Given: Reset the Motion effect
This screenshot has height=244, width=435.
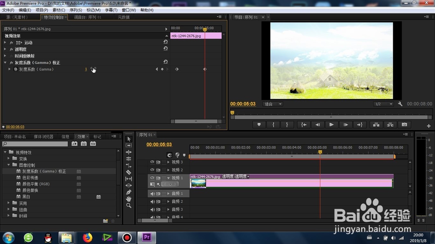Looking at the screenshot, I should [165, 42].
